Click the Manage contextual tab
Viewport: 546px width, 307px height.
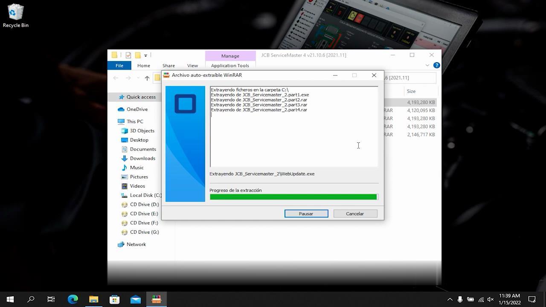point(230,56)
